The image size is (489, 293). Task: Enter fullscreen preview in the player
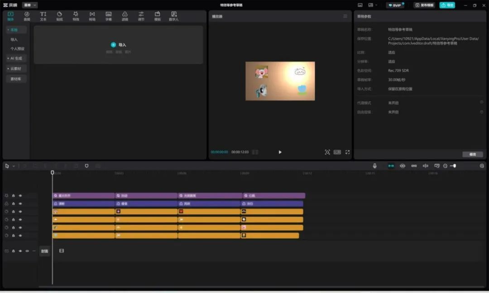pos(347,152)
